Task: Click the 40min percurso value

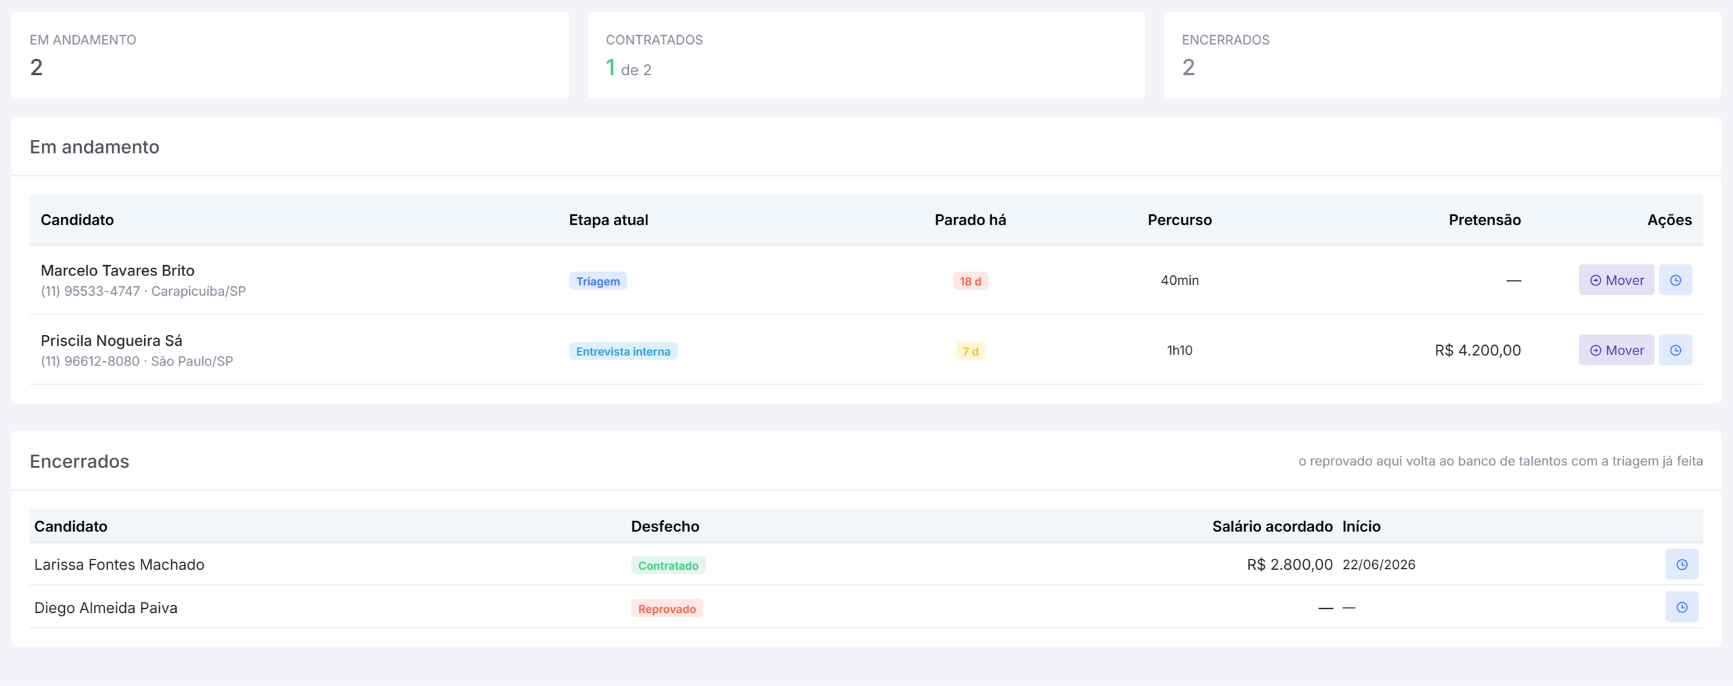Action: point(1179,280)
